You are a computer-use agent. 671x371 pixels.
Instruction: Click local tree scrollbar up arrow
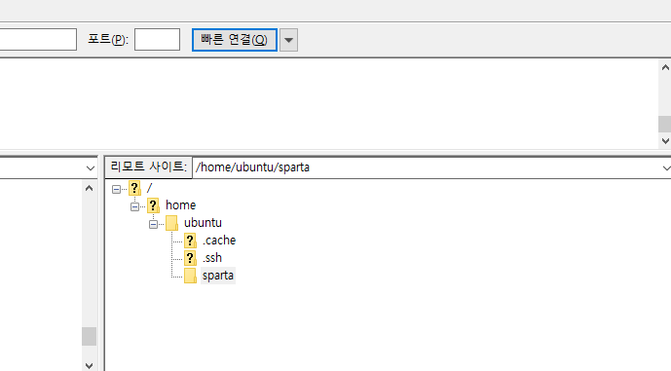(89, 188)
